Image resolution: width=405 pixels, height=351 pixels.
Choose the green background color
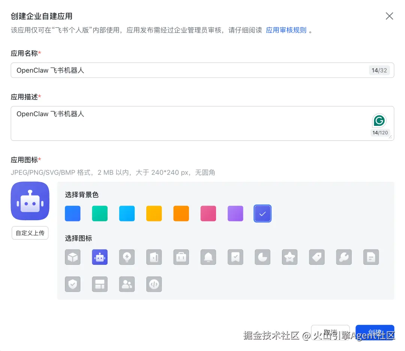[100, 214]
